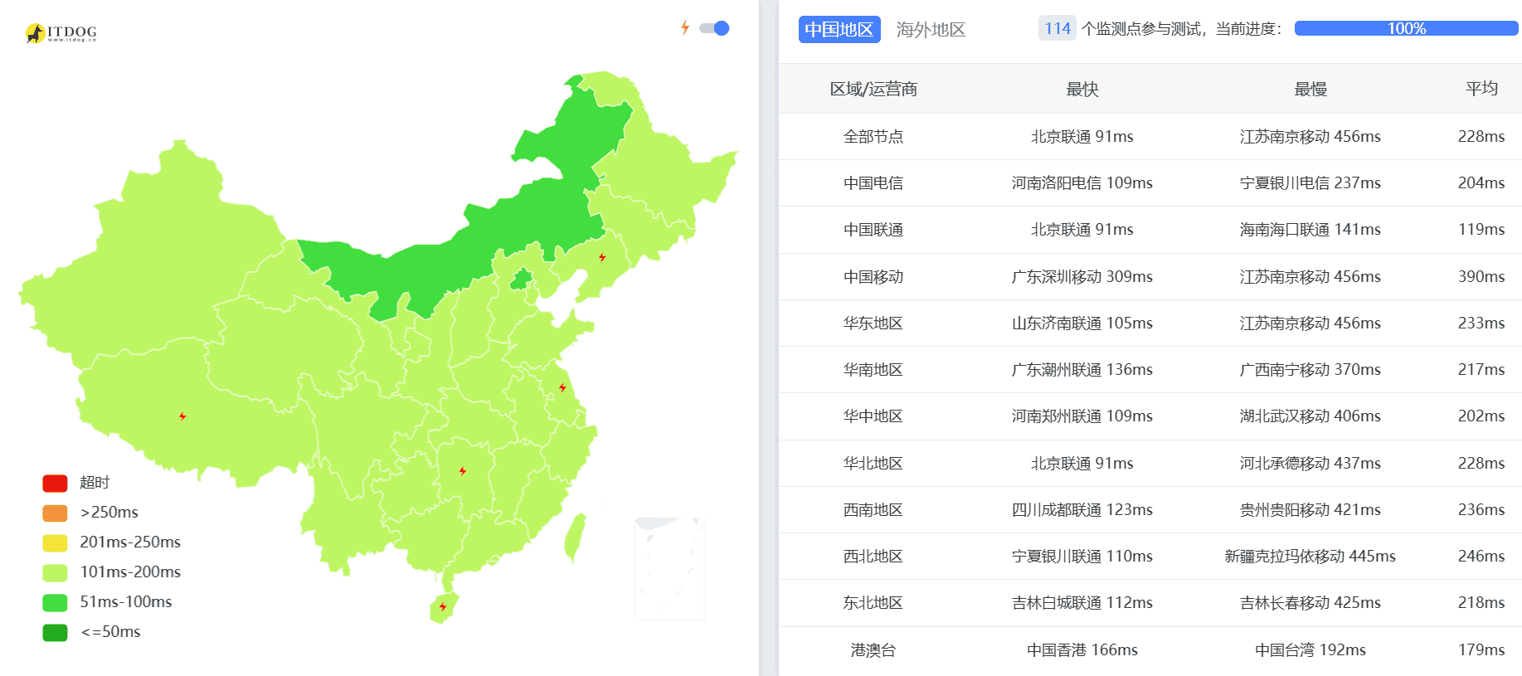The height and width of the screenshot is (676, 1522).
Task: Switch to the 海外地区 tab
Action: click(931, 29)
